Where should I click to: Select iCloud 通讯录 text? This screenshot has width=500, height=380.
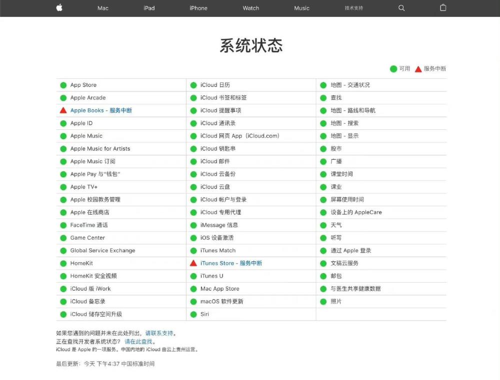click(x=218, y=123)
